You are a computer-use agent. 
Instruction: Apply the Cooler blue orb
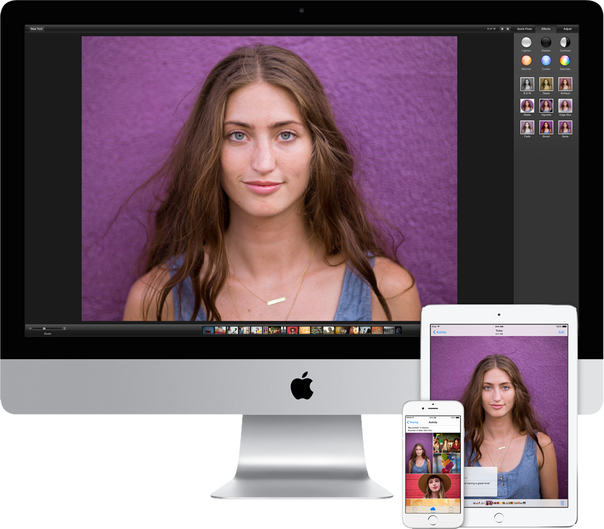(546, 61)
